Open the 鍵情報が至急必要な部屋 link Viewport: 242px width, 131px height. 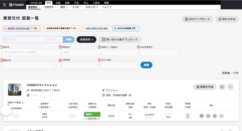[19, 28]
